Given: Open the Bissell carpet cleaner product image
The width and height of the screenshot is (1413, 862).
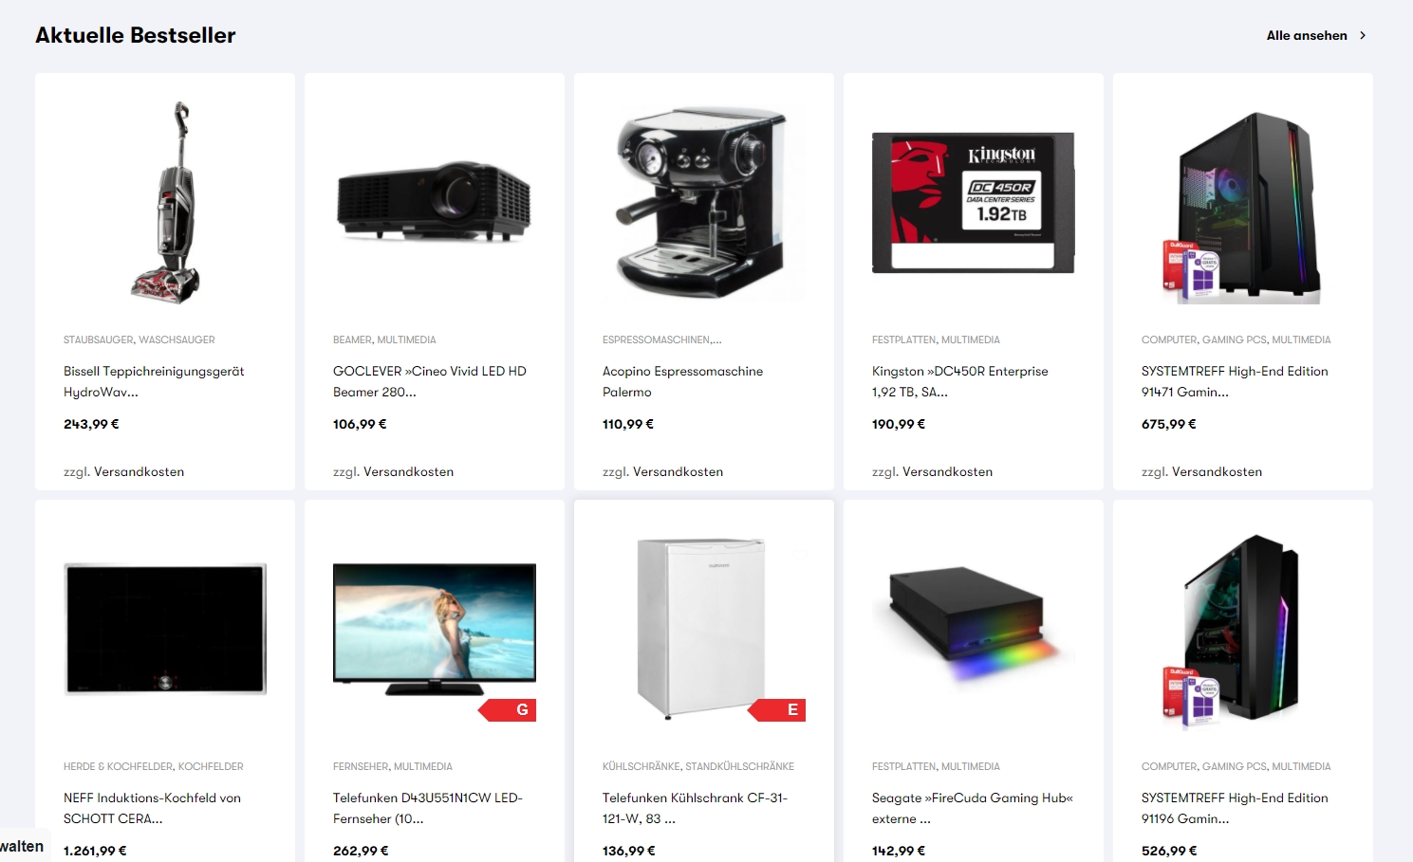Looking at the screenshot, I should [165, 202].
